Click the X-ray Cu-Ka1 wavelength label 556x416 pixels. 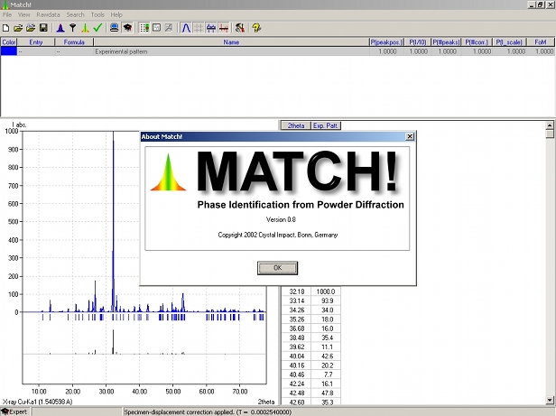point(37,402)
